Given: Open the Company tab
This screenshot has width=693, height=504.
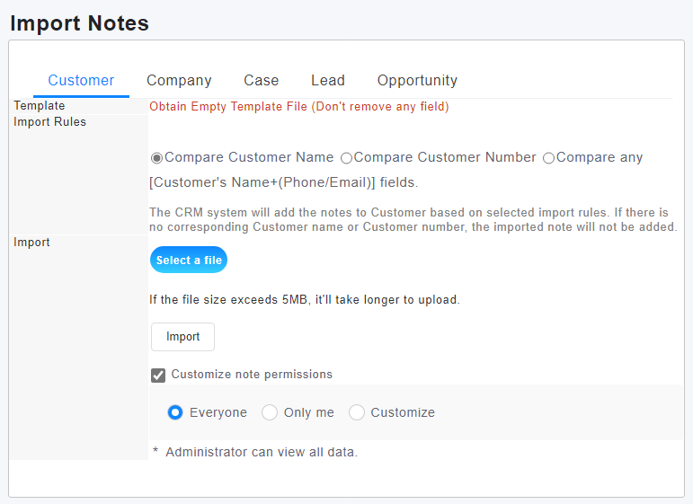Looking at the screenshot, I should click(179, 81).
